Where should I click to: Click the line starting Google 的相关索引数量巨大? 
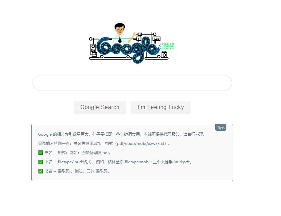122,134
